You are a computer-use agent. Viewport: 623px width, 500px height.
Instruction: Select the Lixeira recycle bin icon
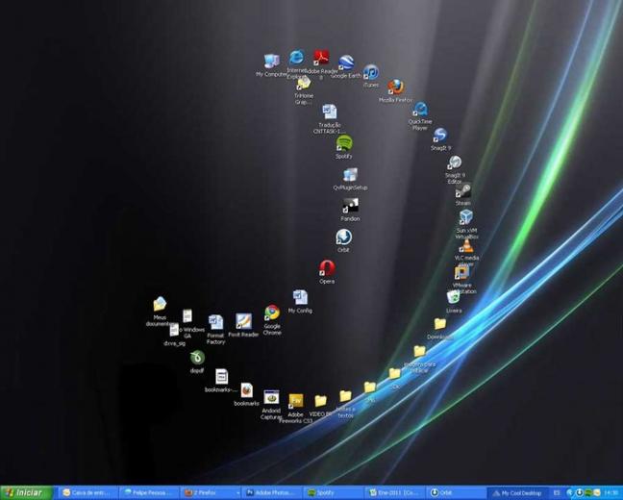pos(454,297)
